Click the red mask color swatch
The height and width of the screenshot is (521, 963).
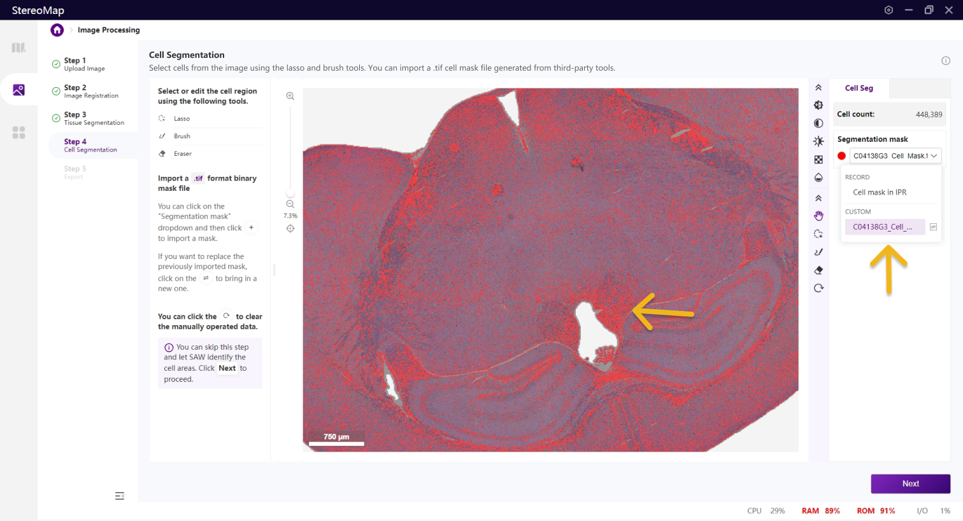coord(841,156)
